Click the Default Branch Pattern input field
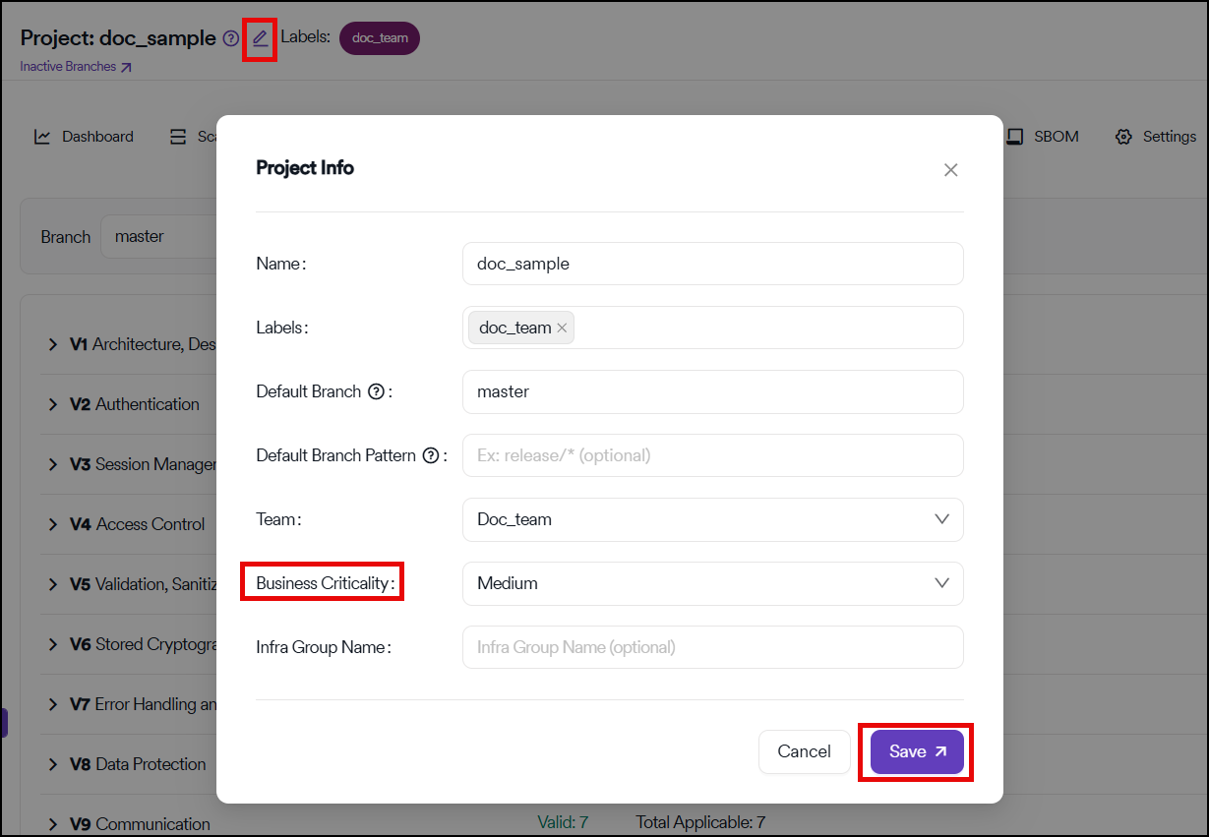The width and height of the screenshot is (1209, 837). pos(712,455)
